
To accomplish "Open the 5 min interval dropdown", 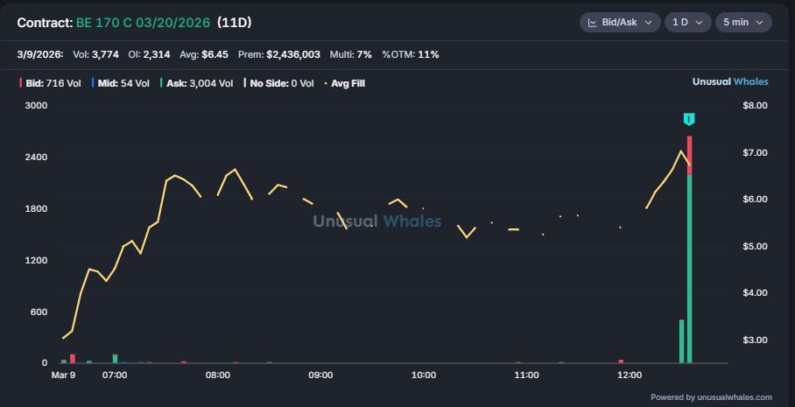I will tap(743, 22).
